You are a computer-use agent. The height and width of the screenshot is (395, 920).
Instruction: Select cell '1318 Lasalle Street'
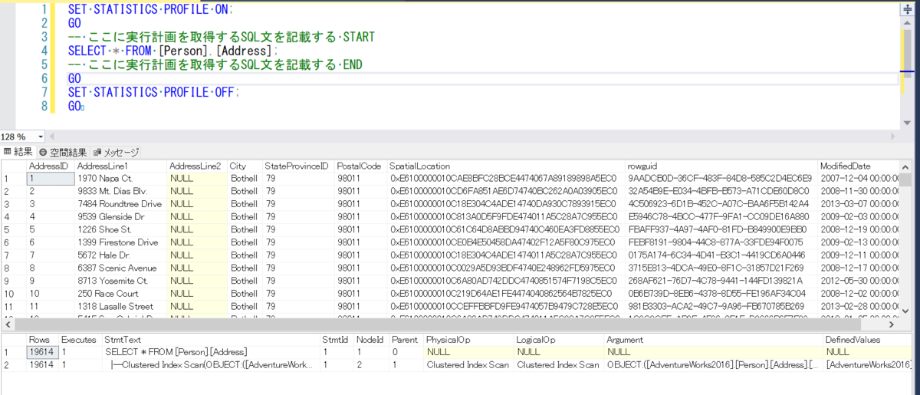tap(120, 306)
